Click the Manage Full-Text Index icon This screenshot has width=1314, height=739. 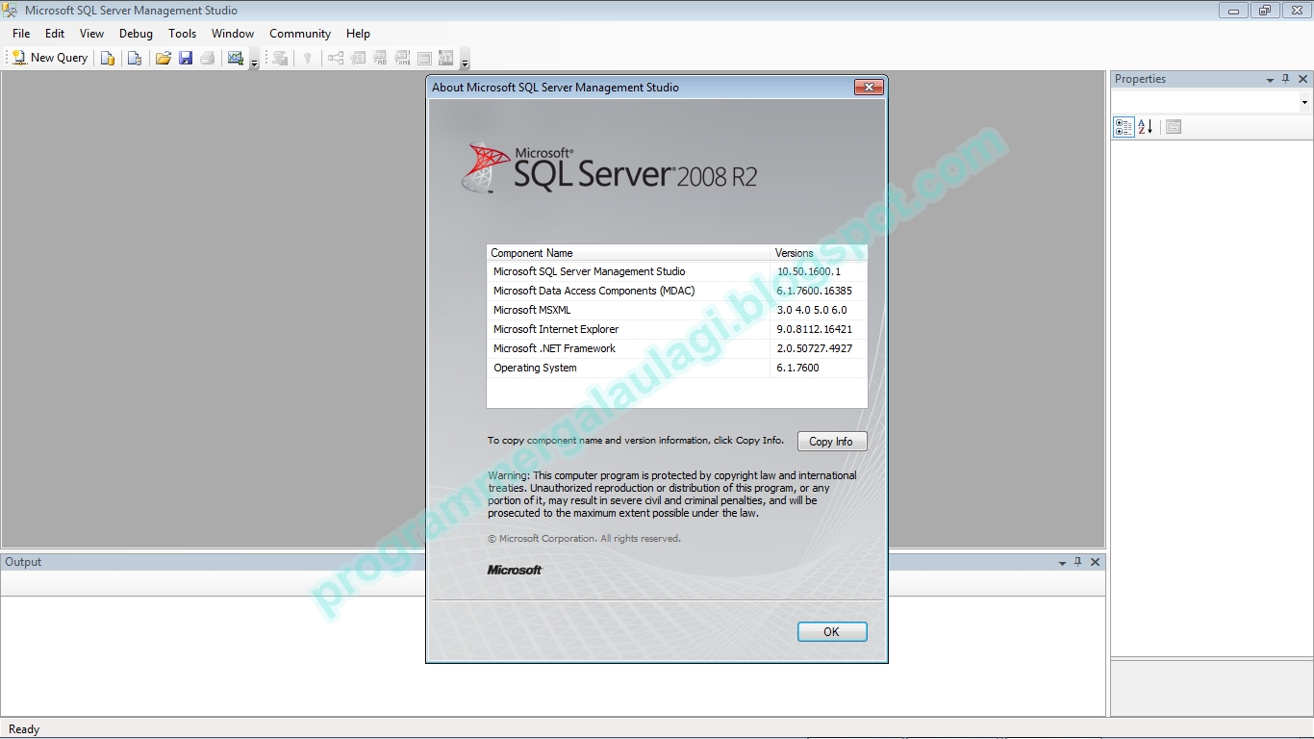tap(380, 58)
